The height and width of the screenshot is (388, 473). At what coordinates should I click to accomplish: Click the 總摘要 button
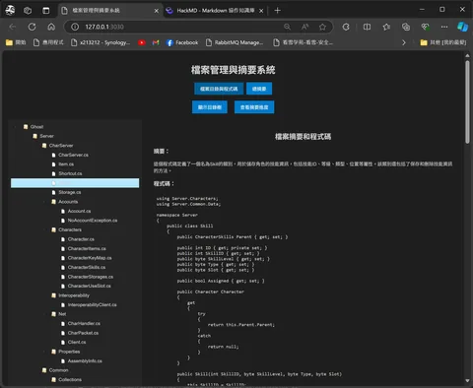(259, 89)
